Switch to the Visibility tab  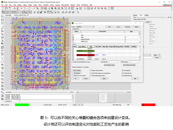coord(147,15)
